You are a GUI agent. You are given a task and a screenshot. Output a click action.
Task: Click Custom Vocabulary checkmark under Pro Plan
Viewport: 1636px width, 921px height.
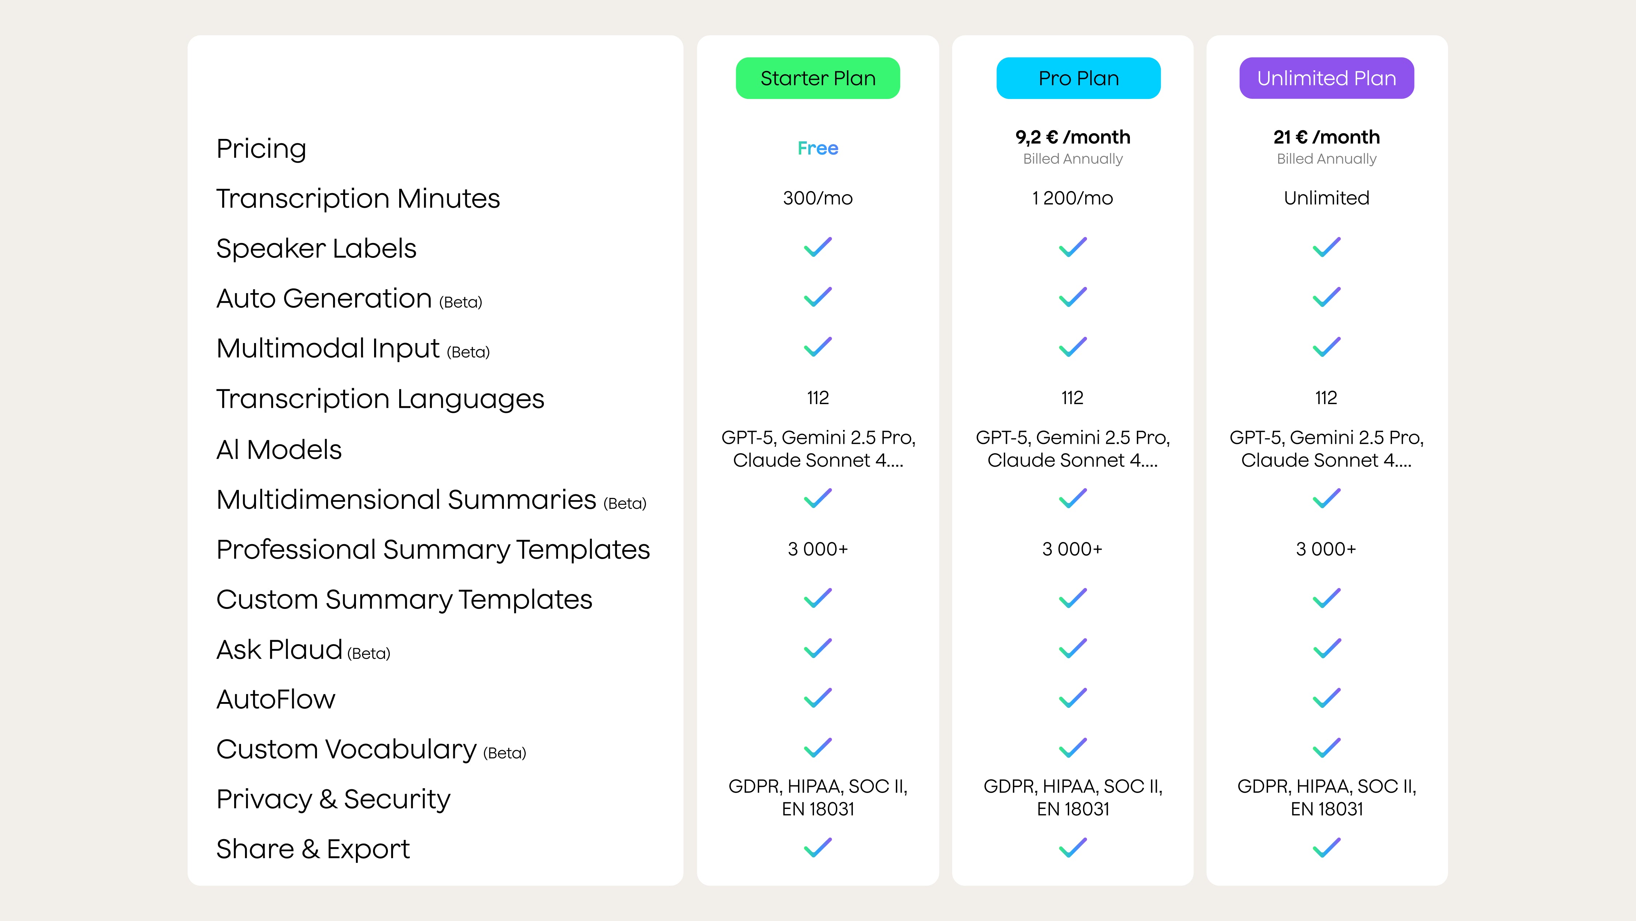click(x=1073, y=748)
